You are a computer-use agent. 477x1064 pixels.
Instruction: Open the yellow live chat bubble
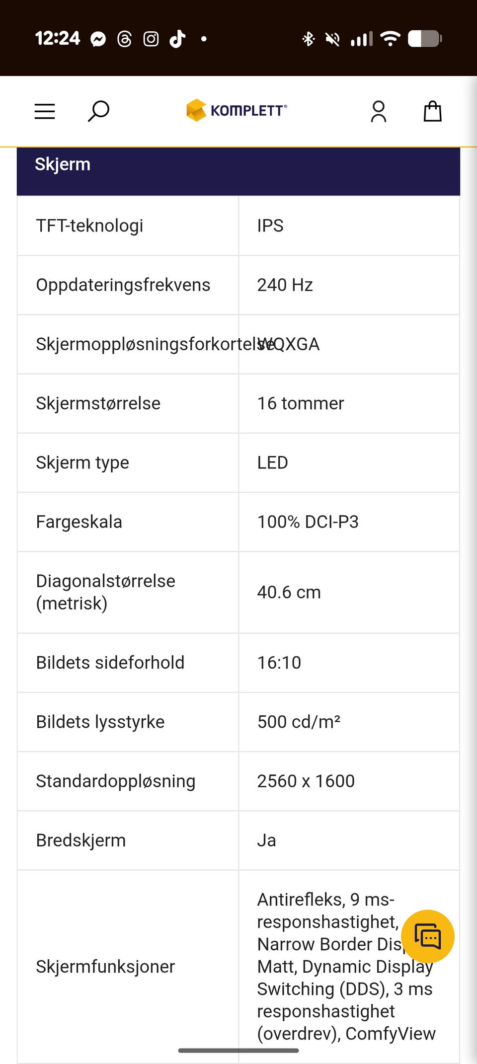[x=428, y=936]
